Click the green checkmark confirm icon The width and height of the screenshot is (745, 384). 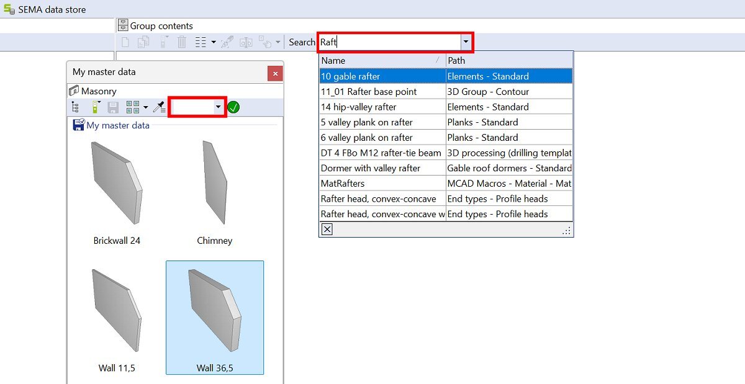point(233,107)
